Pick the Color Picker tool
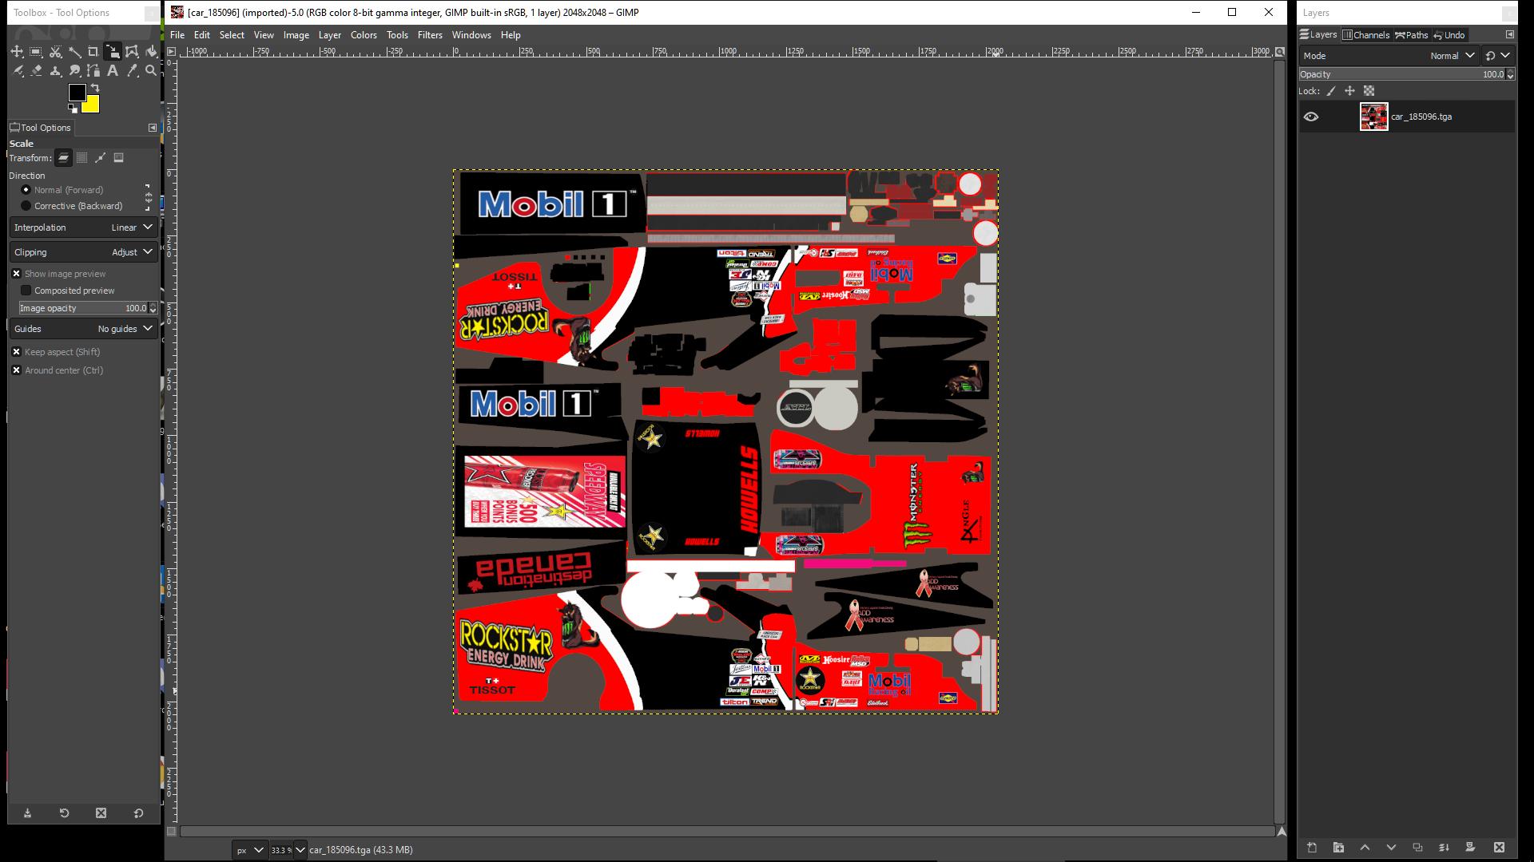 133,70
